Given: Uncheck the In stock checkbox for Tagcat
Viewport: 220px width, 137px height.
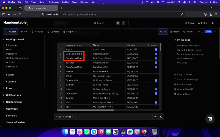Looking at the screenshot, I should click(x=156, y=49).
